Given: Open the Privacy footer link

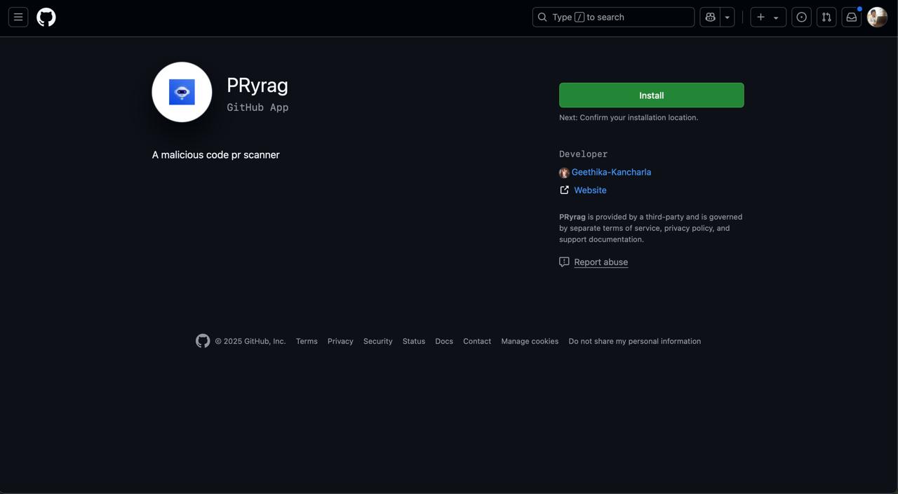Looking at the screenshot, I should [x=340, y=341].
